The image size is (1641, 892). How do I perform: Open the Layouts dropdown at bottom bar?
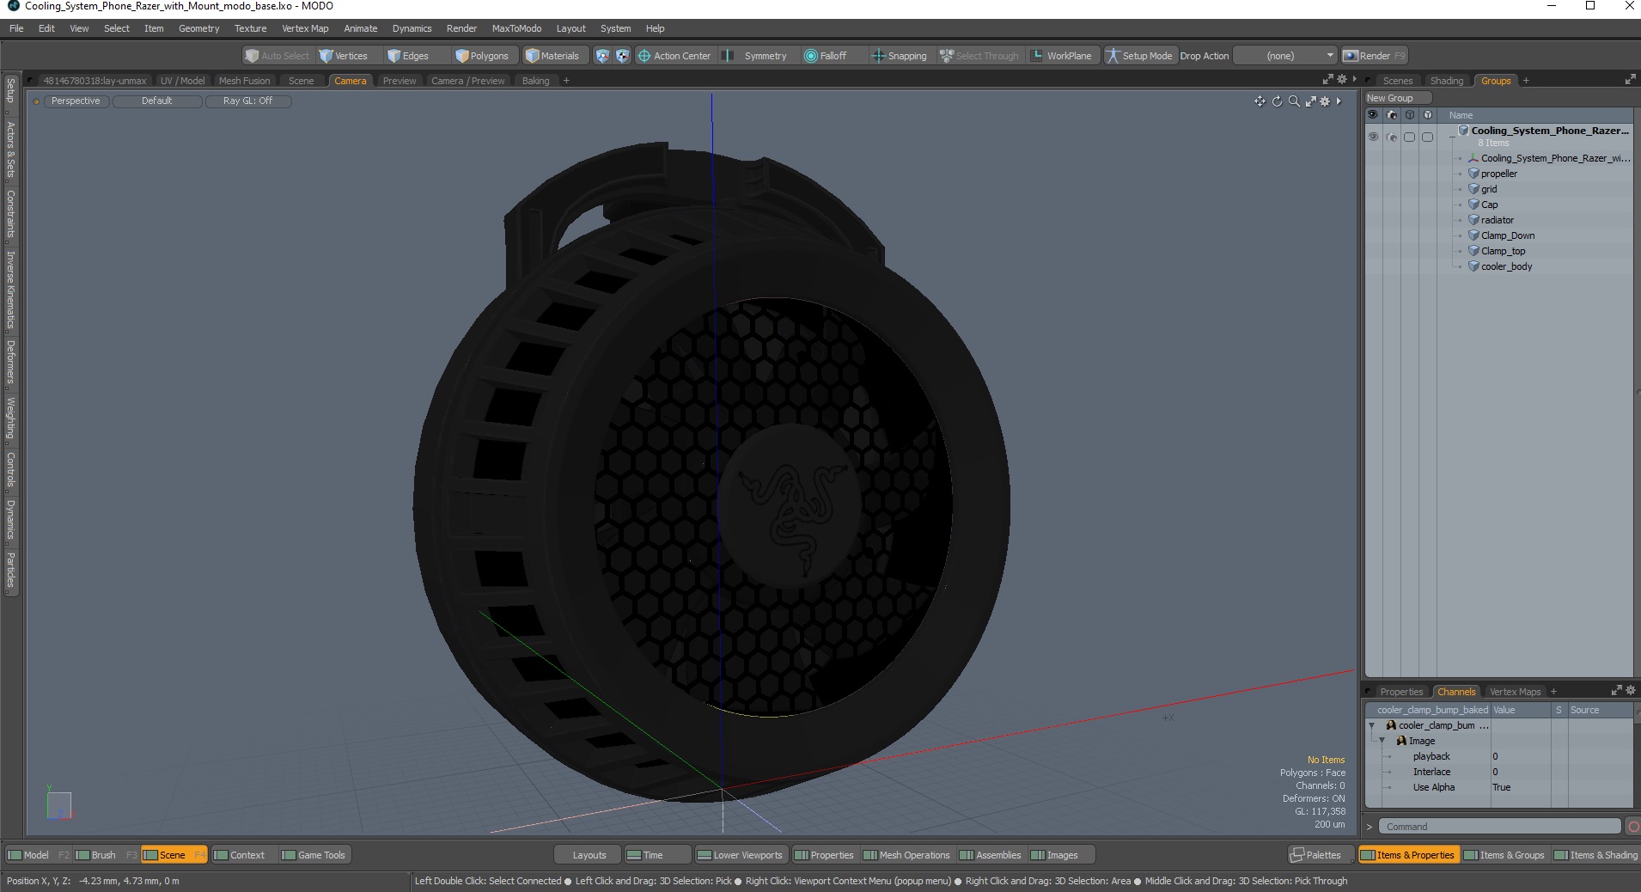(x=589, y=855)
